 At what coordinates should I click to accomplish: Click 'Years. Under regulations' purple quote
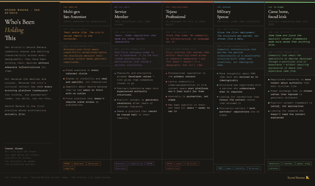click(x=135, y=39)
